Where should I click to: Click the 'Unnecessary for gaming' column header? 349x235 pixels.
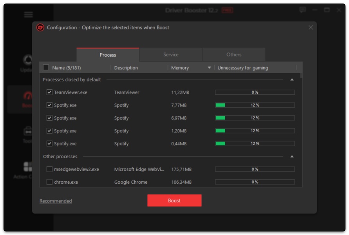point(243,68)
